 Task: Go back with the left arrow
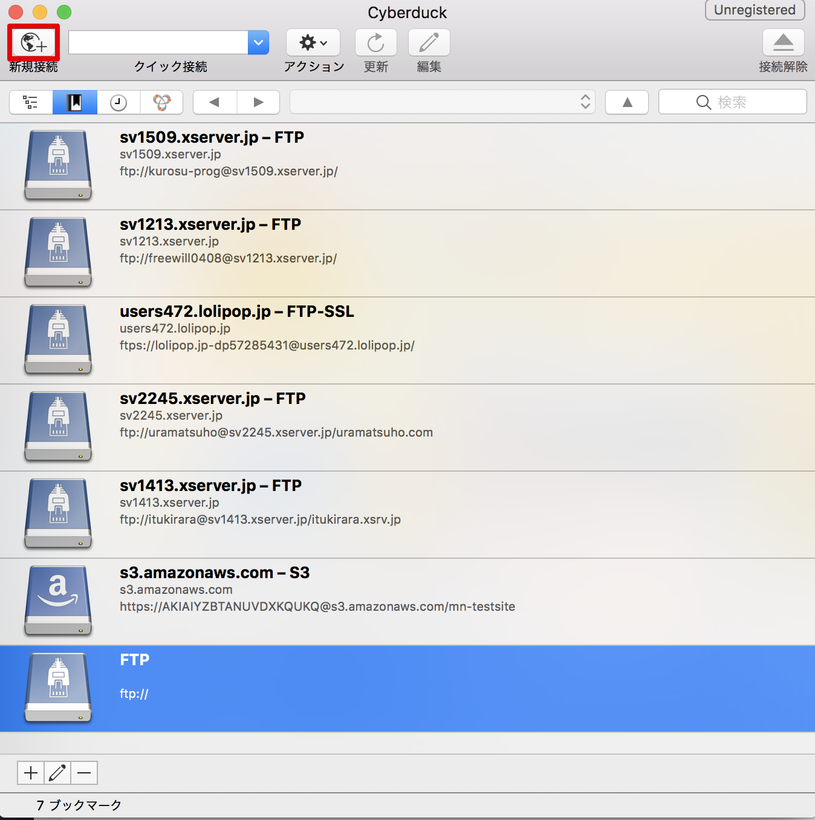pos(215,102)
